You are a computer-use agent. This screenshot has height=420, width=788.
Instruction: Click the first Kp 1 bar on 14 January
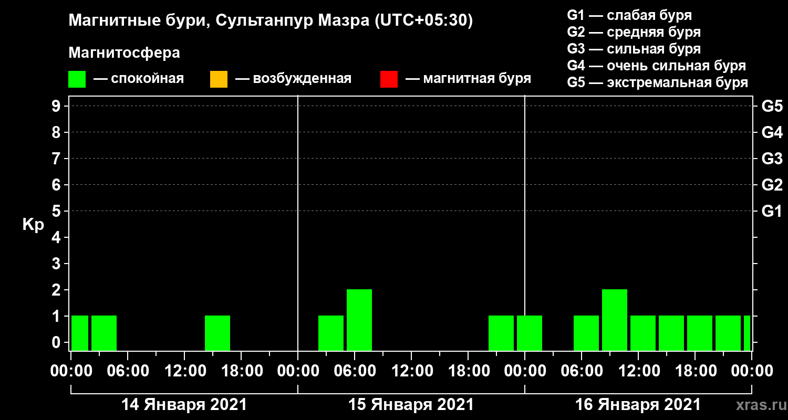tap(80, 333)
